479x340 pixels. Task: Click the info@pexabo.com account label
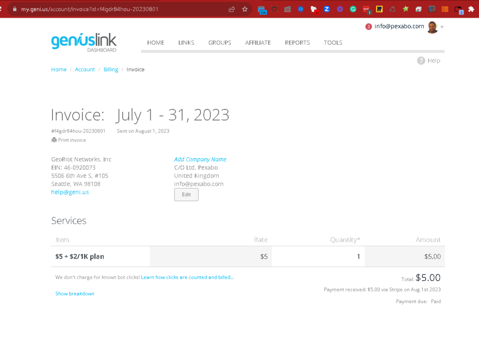[399, 26]
